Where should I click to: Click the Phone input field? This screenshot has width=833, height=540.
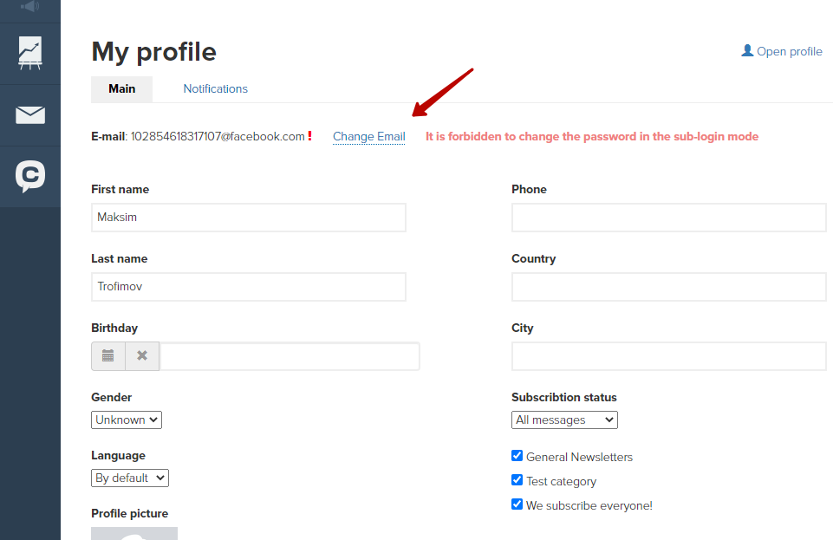[x=669, y=218]
